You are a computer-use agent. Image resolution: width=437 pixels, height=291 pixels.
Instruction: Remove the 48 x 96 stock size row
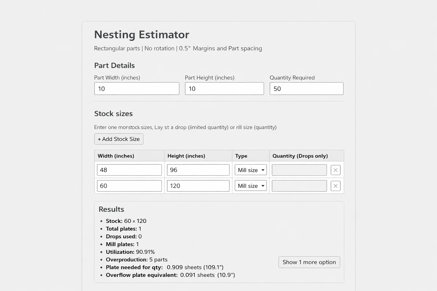335,170
